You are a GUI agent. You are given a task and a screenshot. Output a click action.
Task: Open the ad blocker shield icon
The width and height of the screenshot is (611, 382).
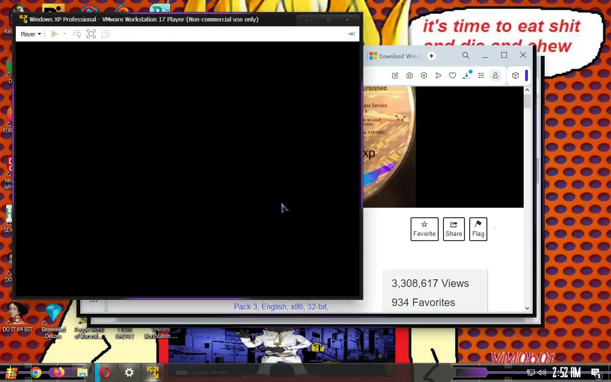424,75
